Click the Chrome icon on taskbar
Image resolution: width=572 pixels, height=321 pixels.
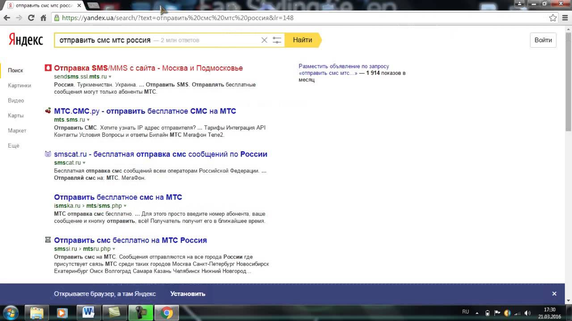click(167, 313)
